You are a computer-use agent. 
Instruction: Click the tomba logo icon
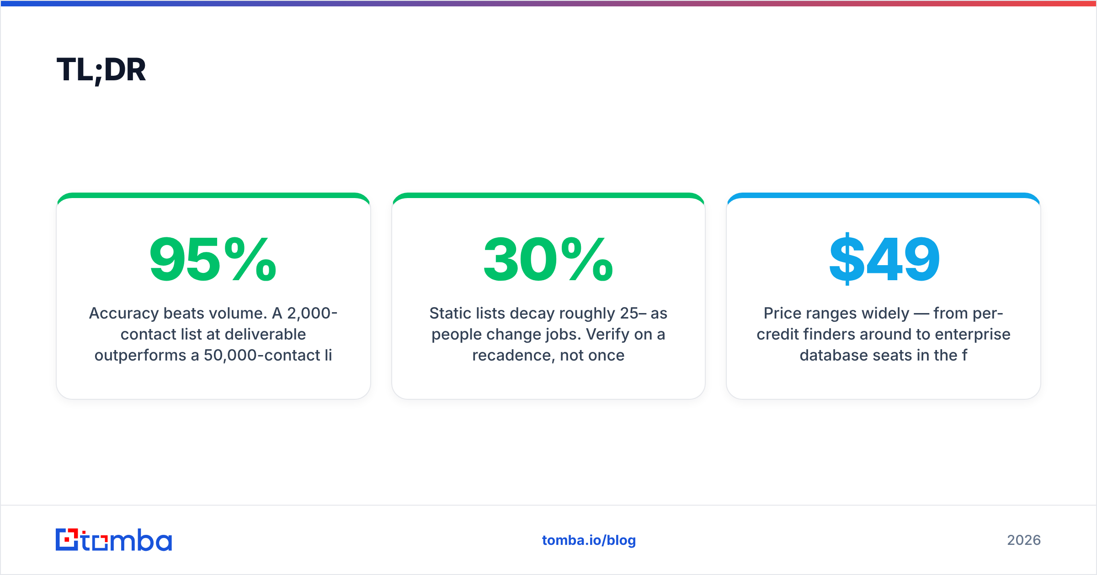(x=67, y=539)
